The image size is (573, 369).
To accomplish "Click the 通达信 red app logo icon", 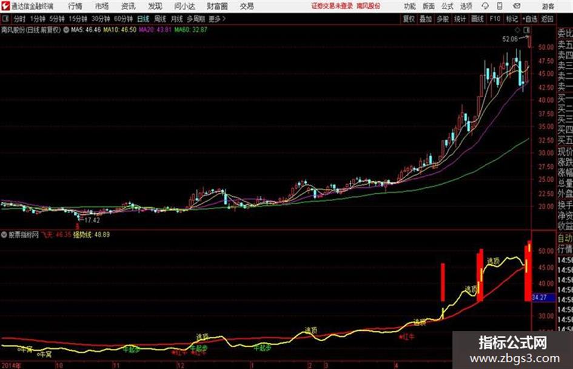I will (x=5, y=6).
